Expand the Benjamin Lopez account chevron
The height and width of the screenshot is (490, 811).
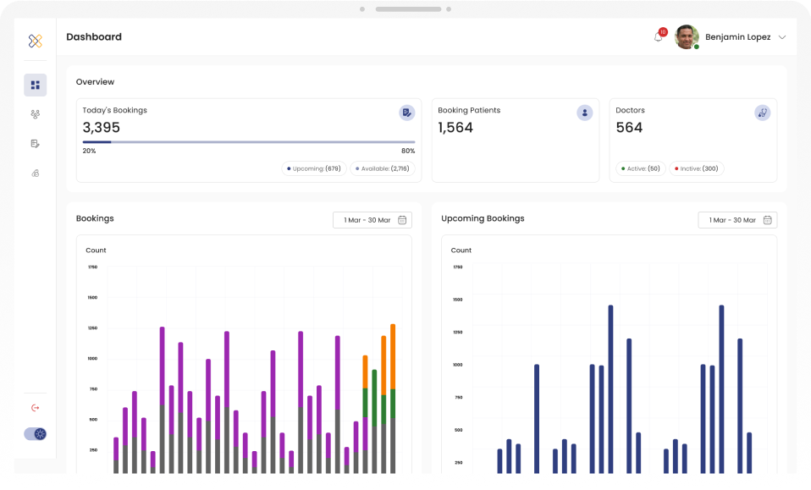782,37
